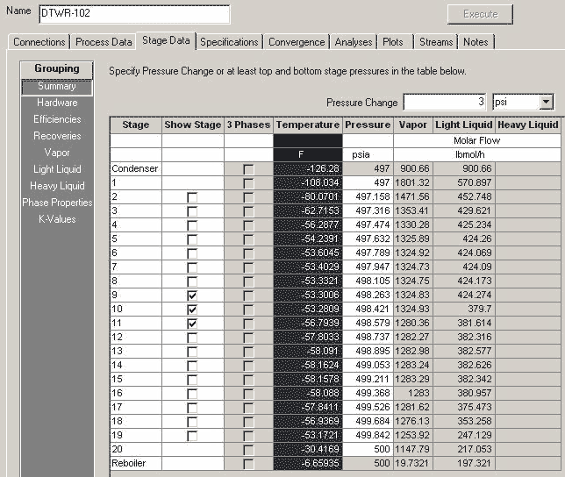
Task: Switch to the Plots tab
Action: (393, 42)
